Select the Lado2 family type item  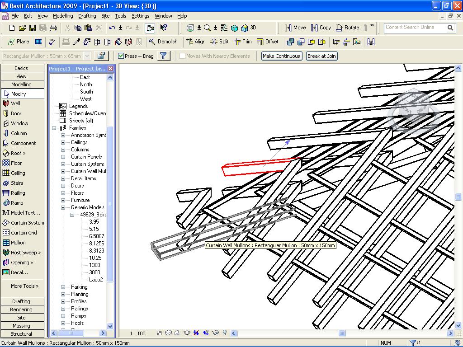coord(96,280)
